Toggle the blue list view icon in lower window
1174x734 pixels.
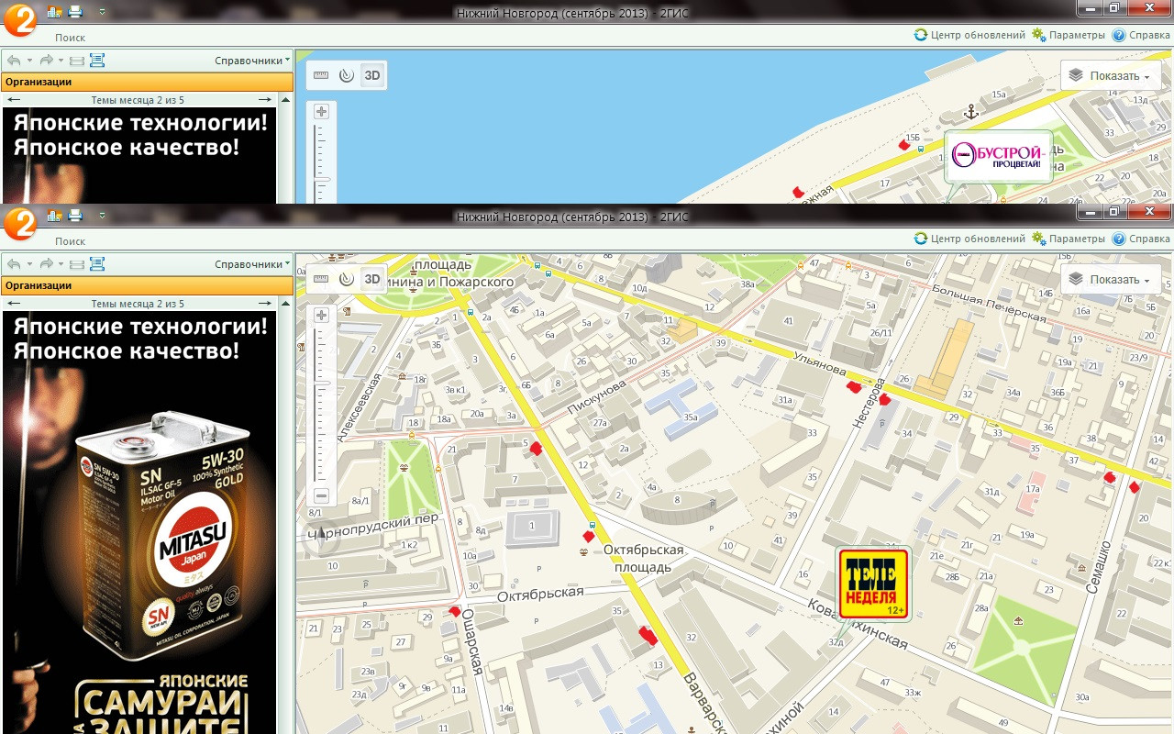coord(97,264)
